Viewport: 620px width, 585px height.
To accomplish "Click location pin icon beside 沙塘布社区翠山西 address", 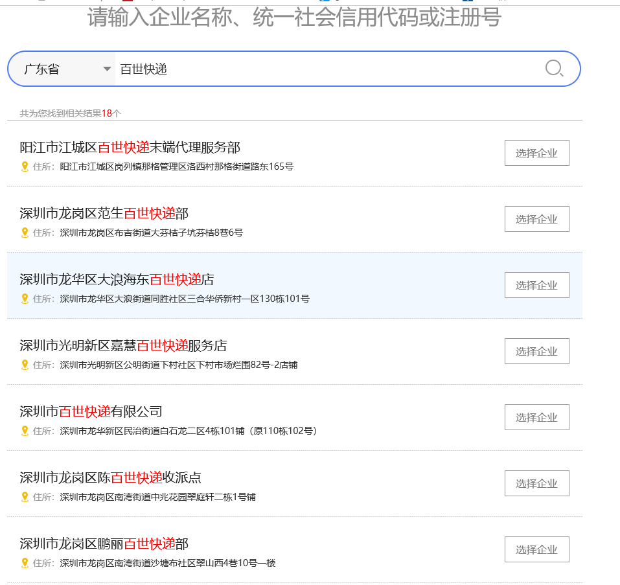I will (25, 563).
